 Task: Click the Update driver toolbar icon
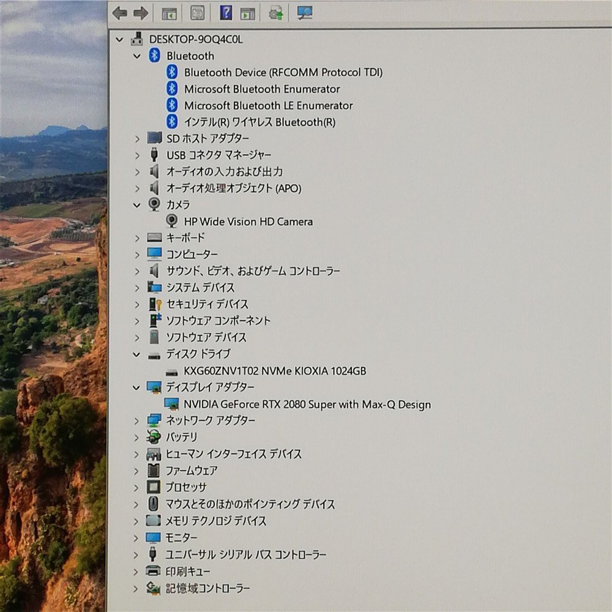click(x=276, y=13)
